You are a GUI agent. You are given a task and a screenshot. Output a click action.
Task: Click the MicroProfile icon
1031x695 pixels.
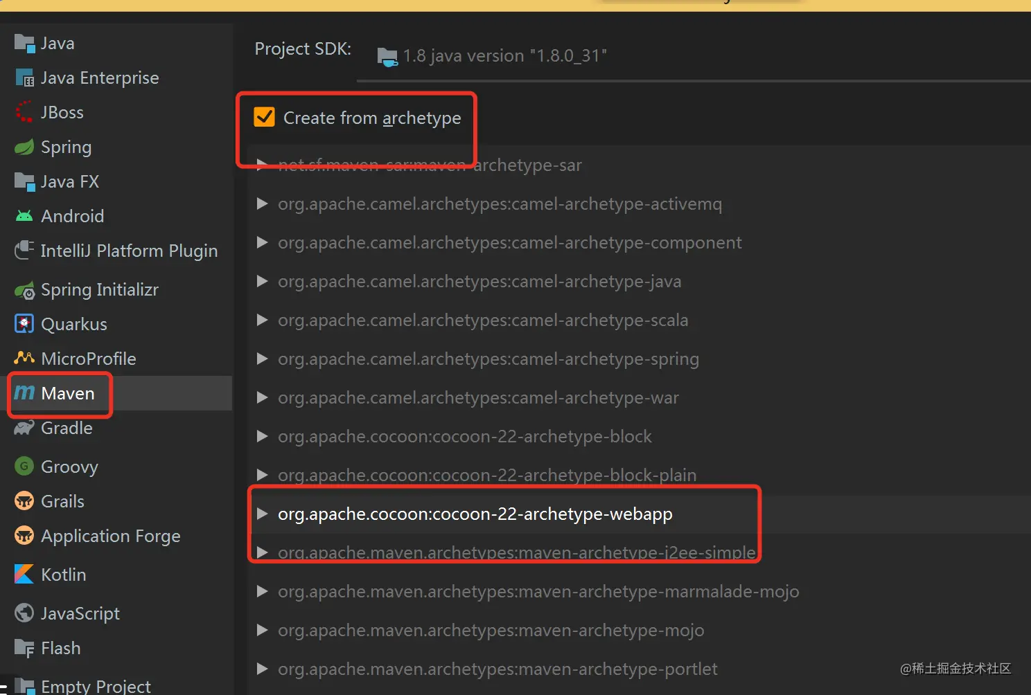24,358
